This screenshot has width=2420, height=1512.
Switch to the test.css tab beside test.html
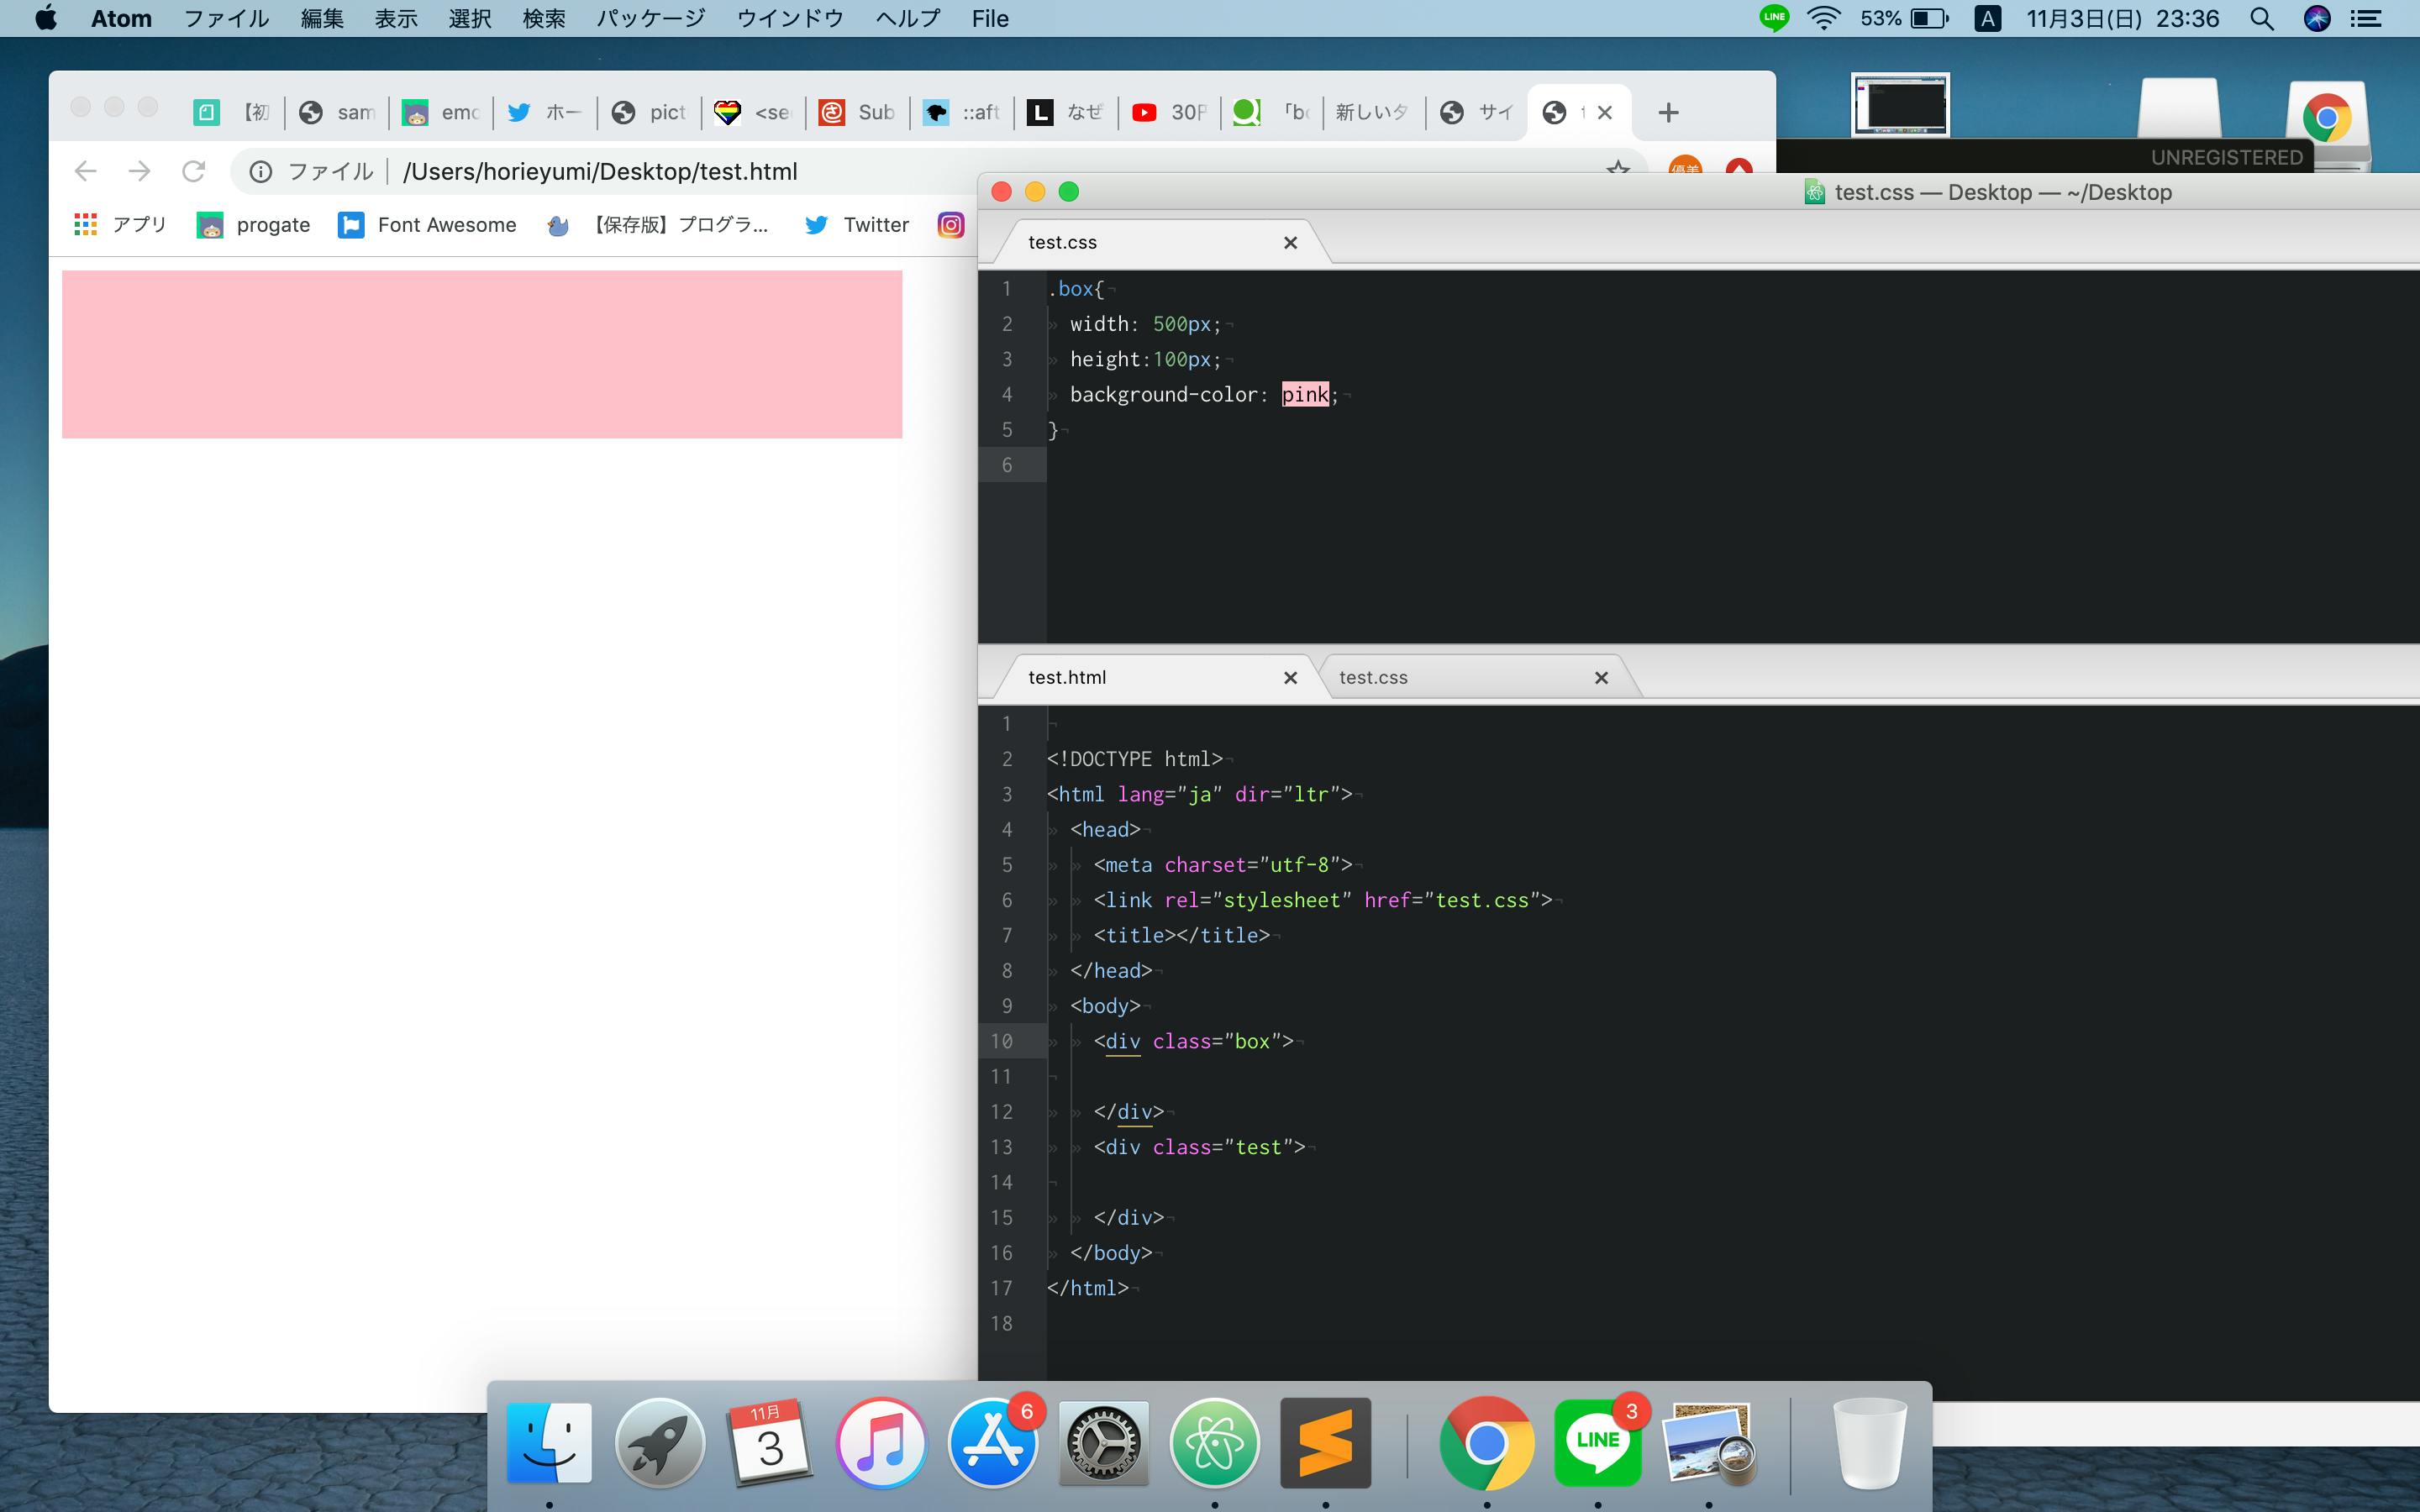(1373, 677)
